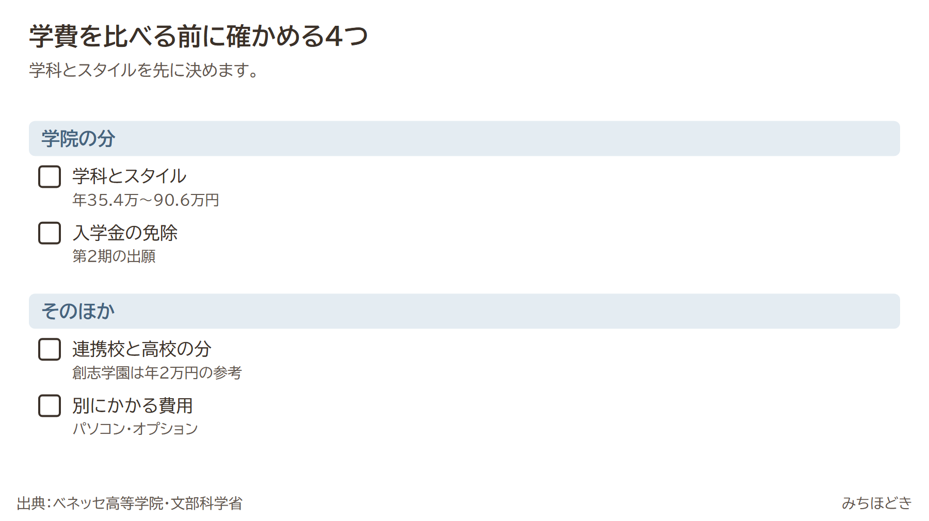Click the そのほか heading text
Image resolution: width=929 pixels, height=521 pixels.
[78, 311]
